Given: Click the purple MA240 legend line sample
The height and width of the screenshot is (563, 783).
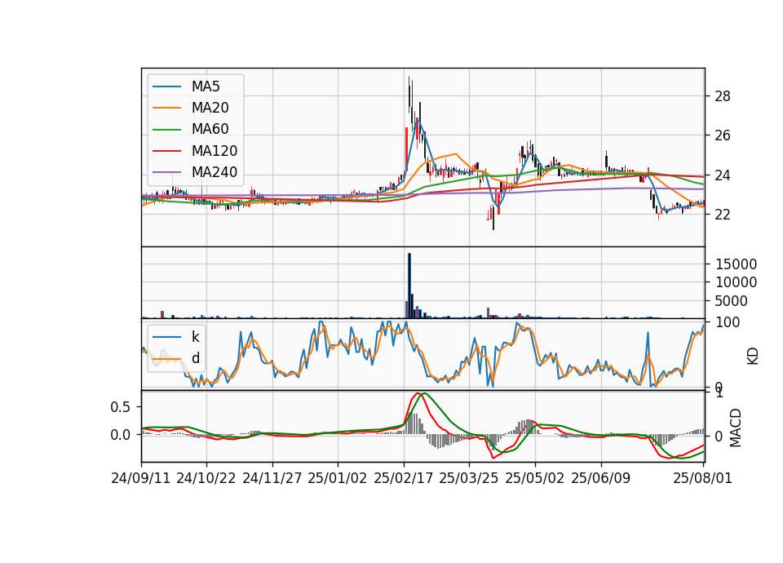Looking at the screenshot, I should [x=166, y=172].
